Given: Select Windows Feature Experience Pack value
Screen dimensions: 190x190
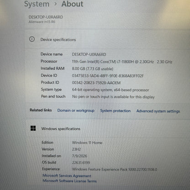Looking at the screenshot, I should (115, 169).
